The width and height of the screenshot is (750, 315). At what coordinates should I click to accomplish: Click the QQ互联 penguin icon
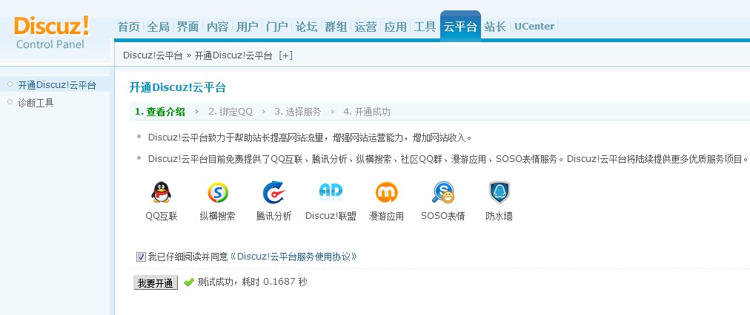click(162, 192)
